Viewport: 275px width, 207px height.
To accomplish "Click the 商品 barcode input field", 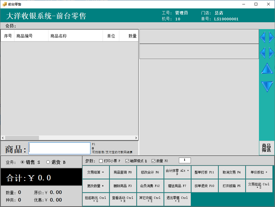I will (x=59, y=148).
